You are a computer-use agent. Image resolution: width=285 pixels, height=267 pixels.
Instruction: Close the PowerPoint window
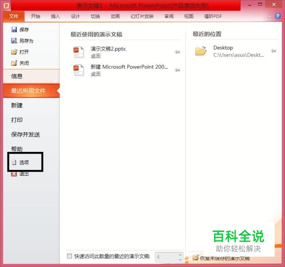(274, 5)
